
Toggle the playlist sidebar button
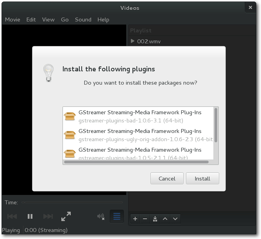(x=117, y=216)
